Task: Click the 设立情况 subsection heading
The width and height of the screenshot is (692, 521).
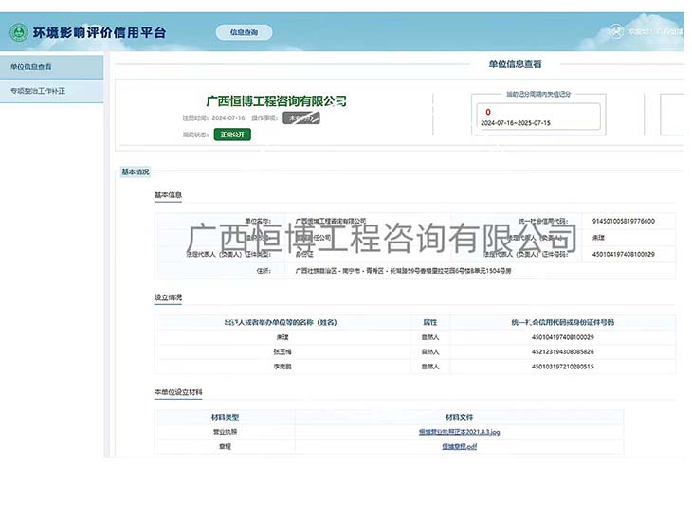Action: [168, 297]
